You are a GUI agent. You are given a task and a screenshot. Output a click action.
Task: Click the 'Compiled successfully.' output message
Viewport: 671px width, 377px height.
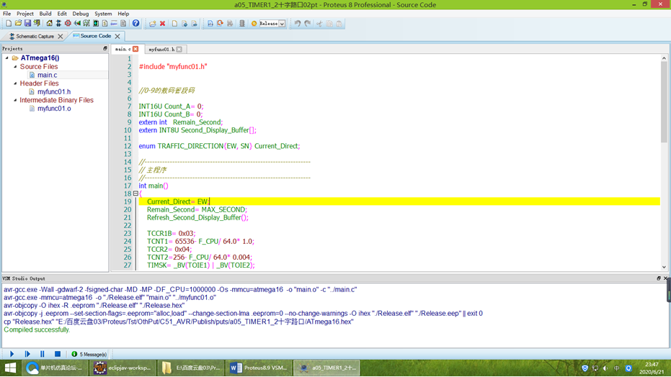coord(36,330)
